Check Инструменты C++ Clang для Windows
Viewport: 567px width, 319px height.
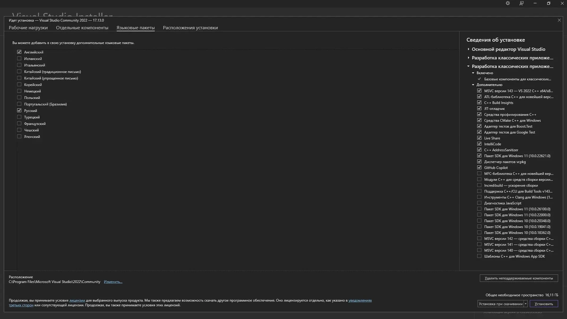click(480, 197)
